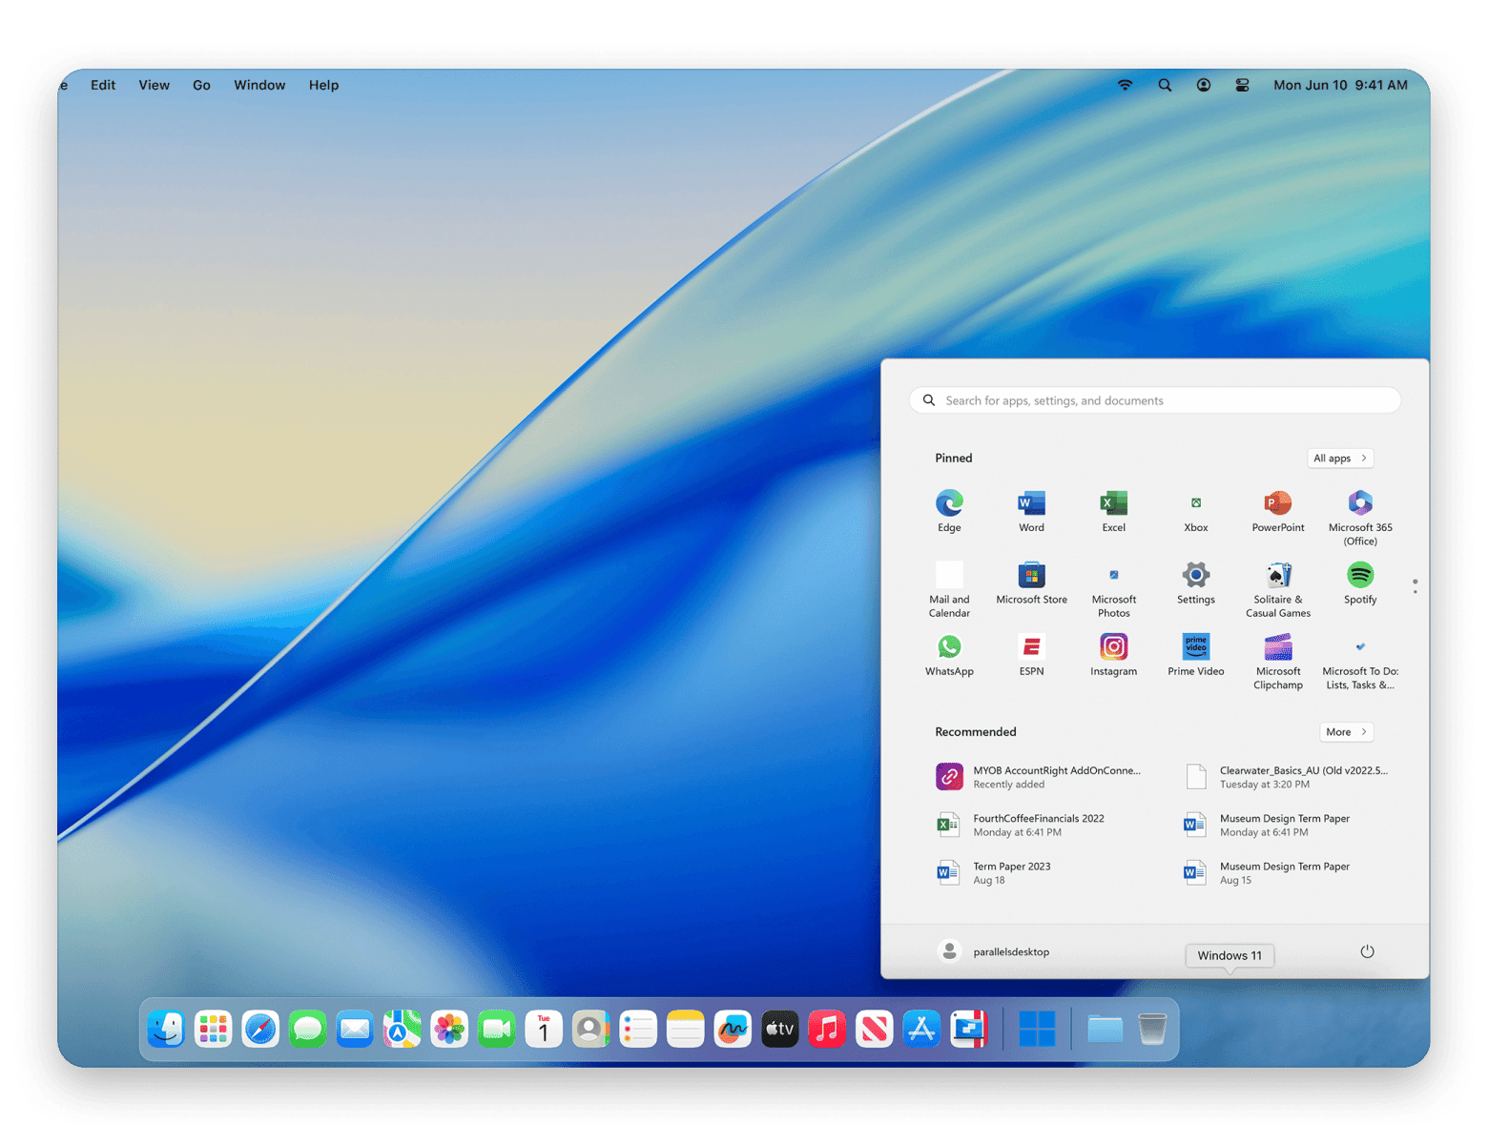Open the View menu
Image resolution: width=1488 pixels, height=1144 pixels.
(154, 85)
